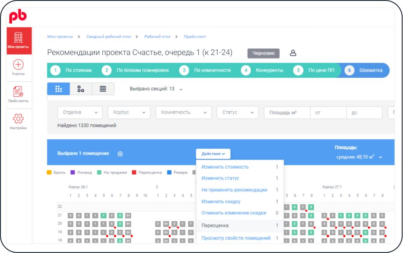This screenshot has height=253, width=403.
Task: Open Мои проекты building icon in sidebar
Action: click(18, 37)
